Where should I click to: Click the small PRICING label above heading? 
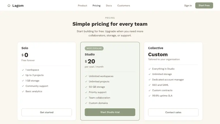click(110, 18)
